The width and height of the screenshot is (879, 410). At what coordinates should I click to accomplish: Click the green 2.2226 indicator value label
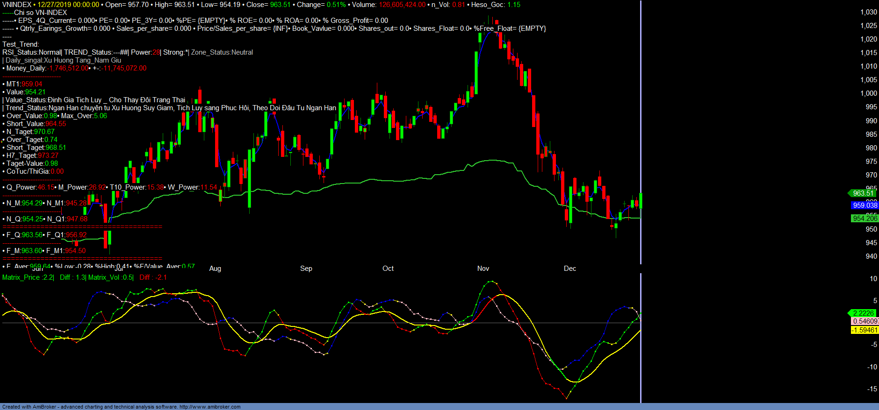tap(863, 313)
